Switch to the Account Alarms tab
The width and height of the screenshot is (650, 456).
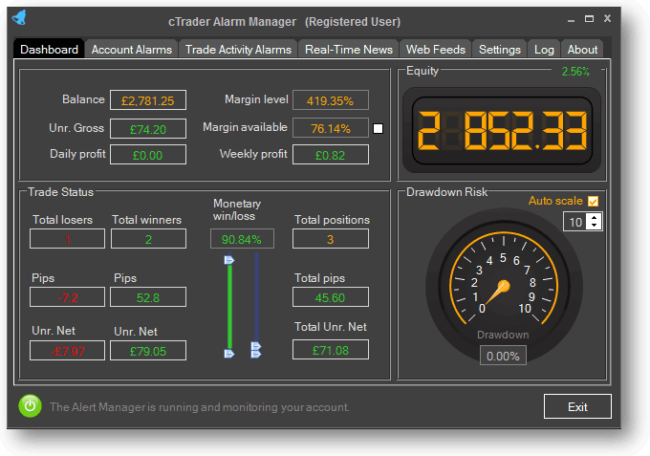(x=131, y=50)
